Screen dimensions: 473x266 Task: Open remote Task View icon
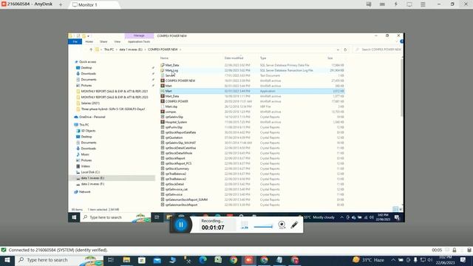(x=157, y=217)
